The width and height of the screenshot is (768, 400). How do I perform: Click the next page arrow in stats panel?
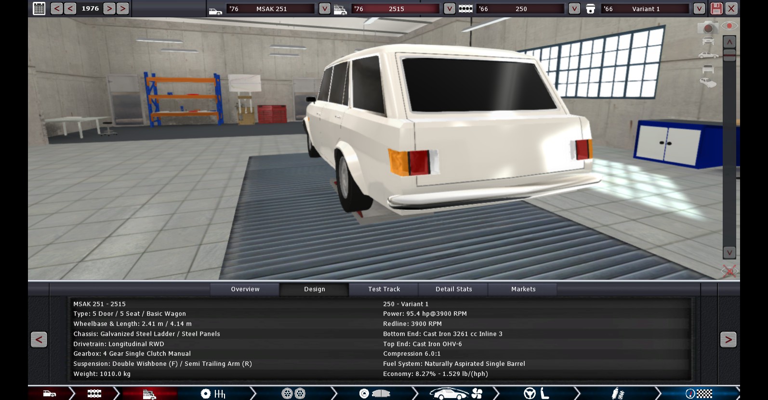click(728, 339)
